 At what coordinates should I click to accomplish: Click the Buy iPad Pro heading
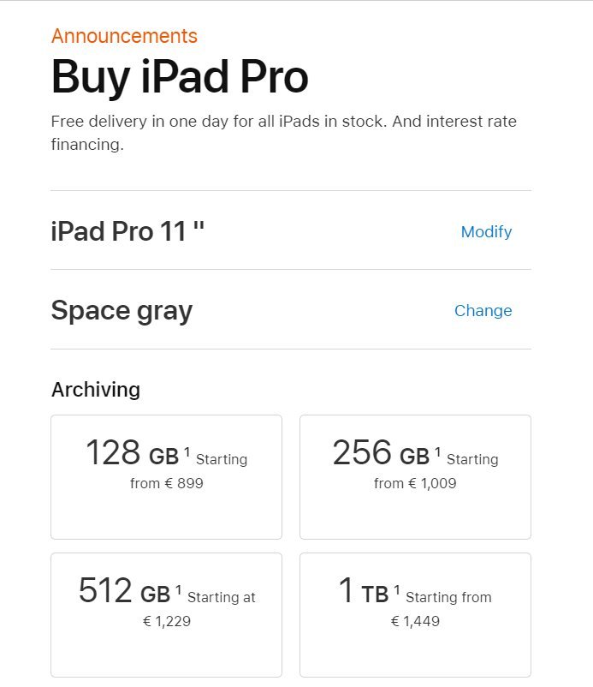(x=180, y=76)
